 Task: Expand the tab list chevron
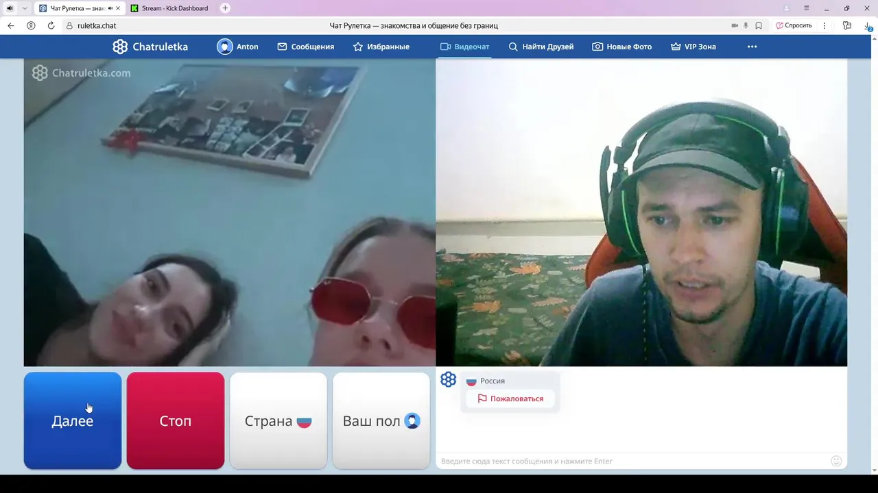click(x=25, y=8)
